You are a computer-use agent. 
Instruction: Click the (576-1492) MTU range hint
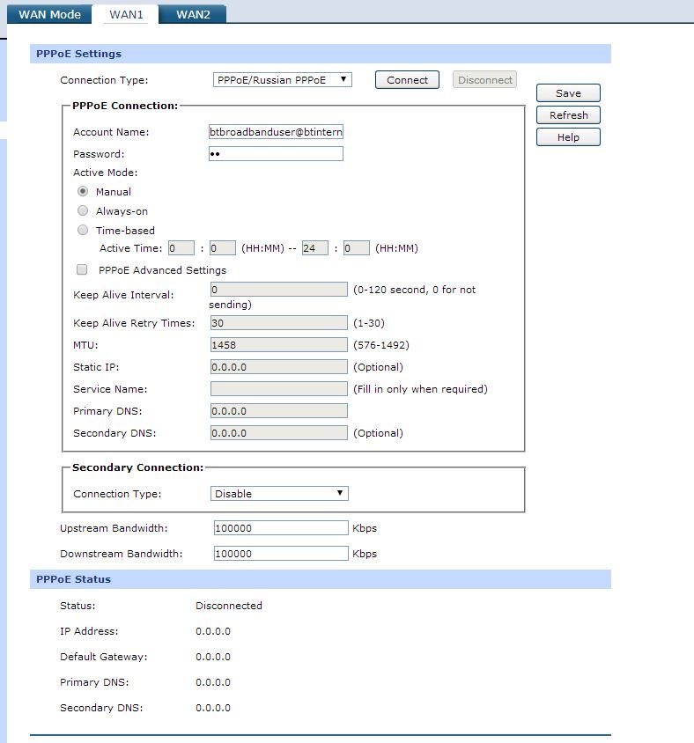[381, 345]
